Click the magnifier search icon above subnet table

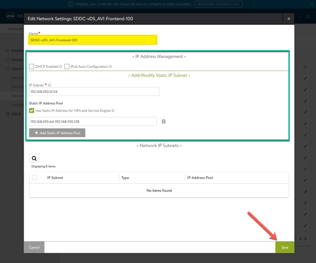pyautogui.click(x=34, y=158)
